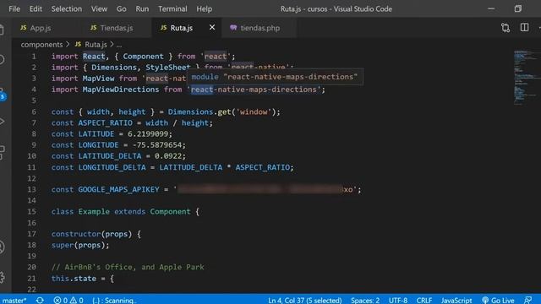This screenshot has height=304, width=541.
Task: Click the LATITUDE_DELTA constant on line 10
Action: pos(110,156)
